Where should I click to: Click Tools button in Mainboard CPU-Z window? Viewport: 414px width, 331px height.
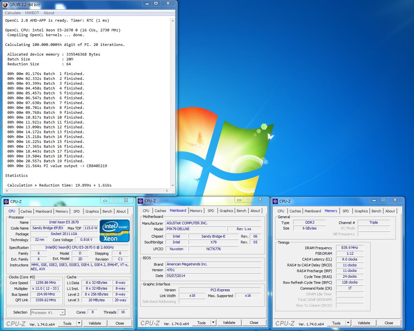pos(202,323)
